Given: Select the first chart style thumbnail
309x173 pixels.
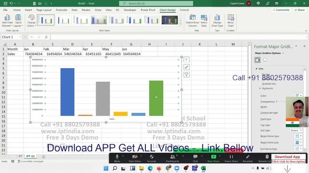Looking at the screenshot, I should pyautogui.click(x=46, y=20).
